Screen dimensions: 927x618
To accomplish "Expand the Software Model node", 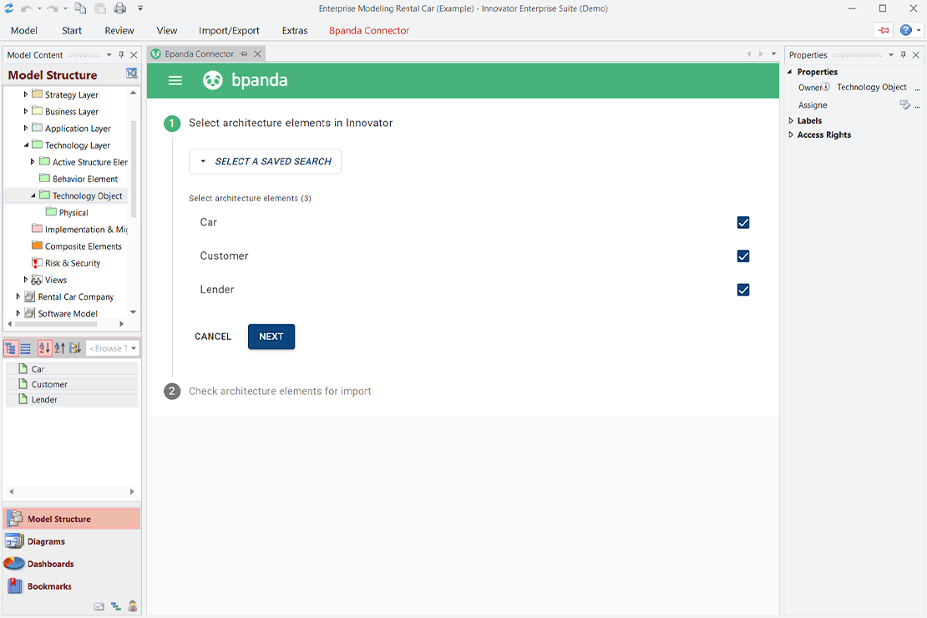I will click(18, 313).
